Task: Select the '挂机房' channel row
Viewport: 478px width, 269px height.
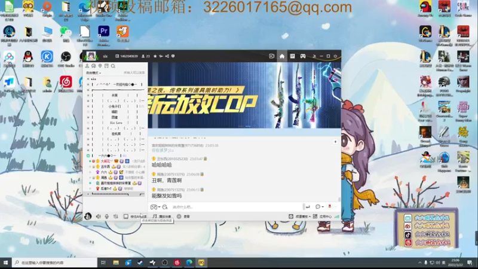Action: point(116,133)
